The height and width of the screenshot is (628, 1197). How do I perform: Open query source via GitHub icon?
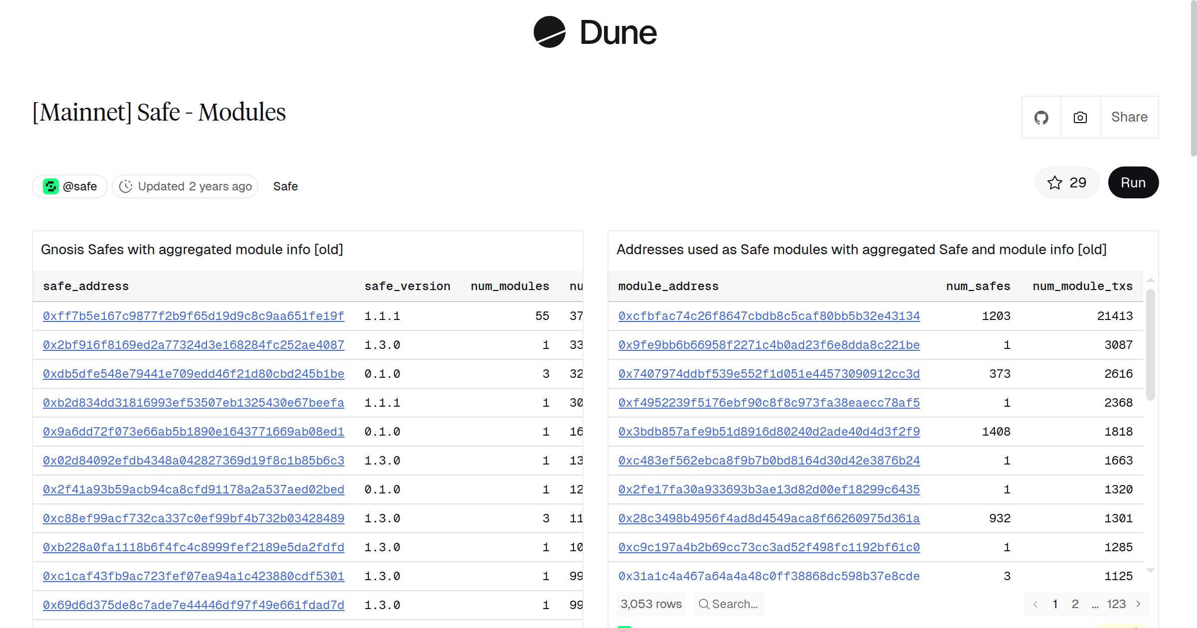(1041, 117)
